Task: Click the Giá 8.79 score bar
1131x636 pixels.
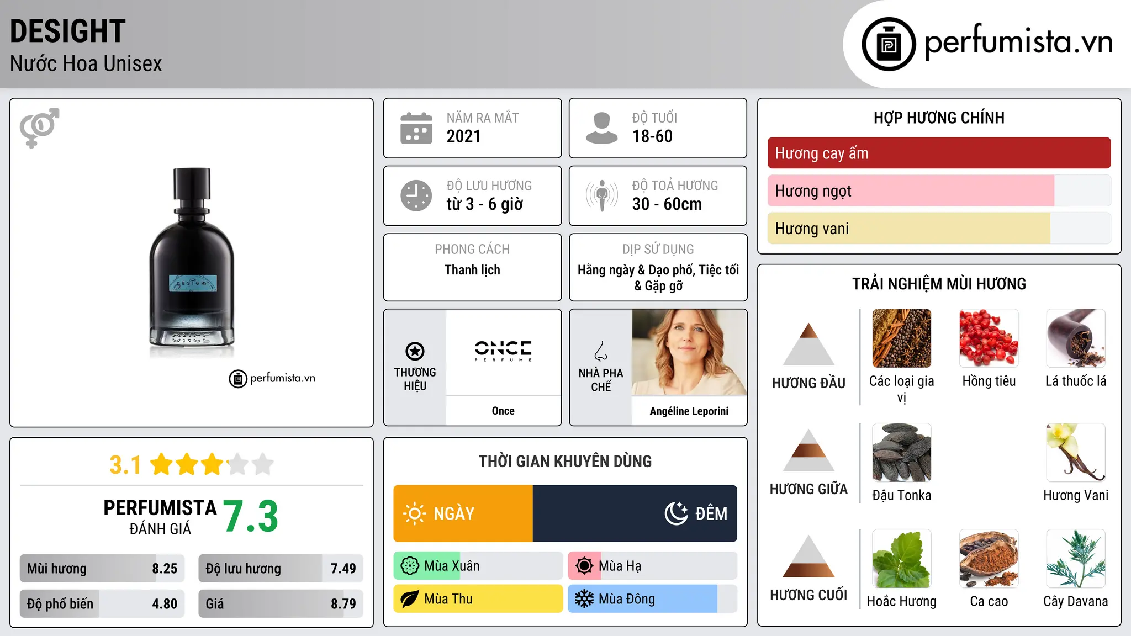Action: tap(281, 603)
